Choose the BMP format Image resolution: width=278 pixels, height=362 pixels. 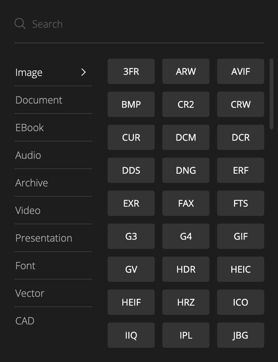pos(131,104)
